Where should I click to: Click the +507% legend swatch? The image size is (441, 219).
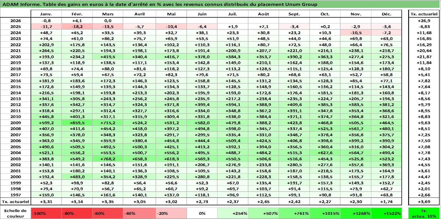(x=263, y=213)
